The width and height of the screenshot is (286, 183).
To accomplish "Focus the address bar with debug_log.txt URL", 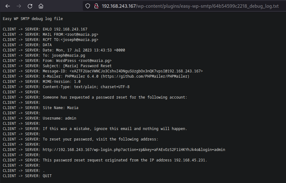I will point(190,6).
